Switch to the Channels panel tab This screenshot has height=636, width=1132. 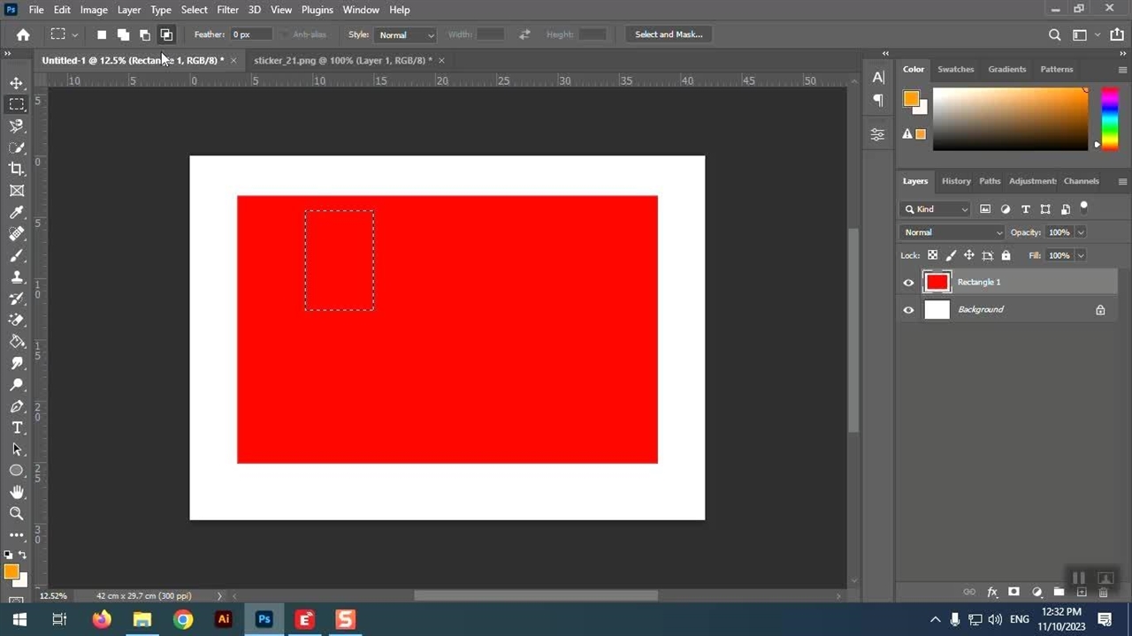(1081, 181)
